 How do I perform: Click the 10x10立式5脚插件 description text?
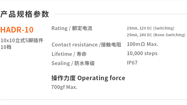click(22, 40)
